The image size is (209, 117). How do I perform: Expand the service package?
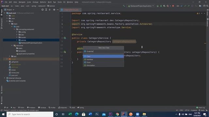17,40
